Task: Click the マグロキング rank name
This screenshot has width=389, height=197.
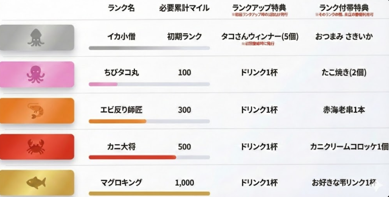Action: click(x=121, y=183)
